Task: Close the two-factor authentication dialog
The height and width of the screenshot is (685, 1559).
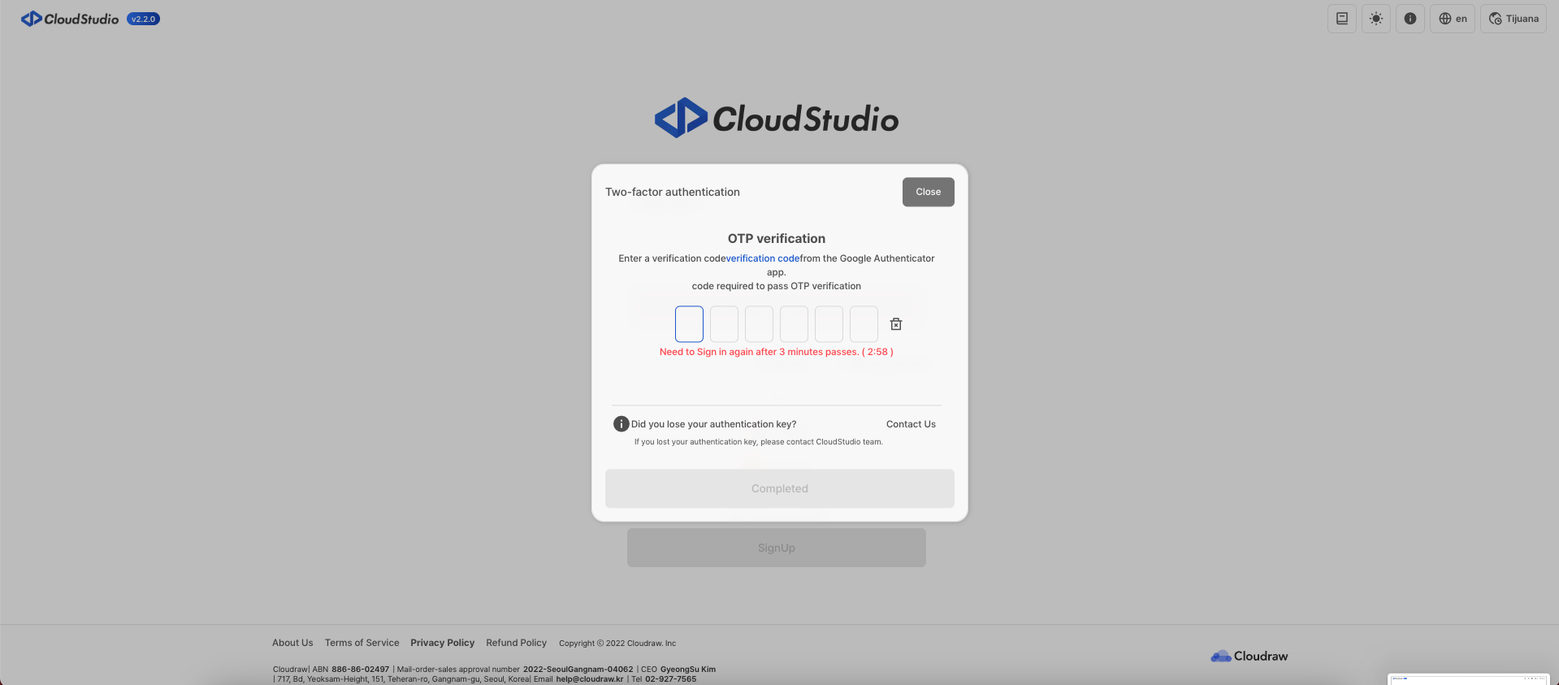Action: click(x=928, y=192)
